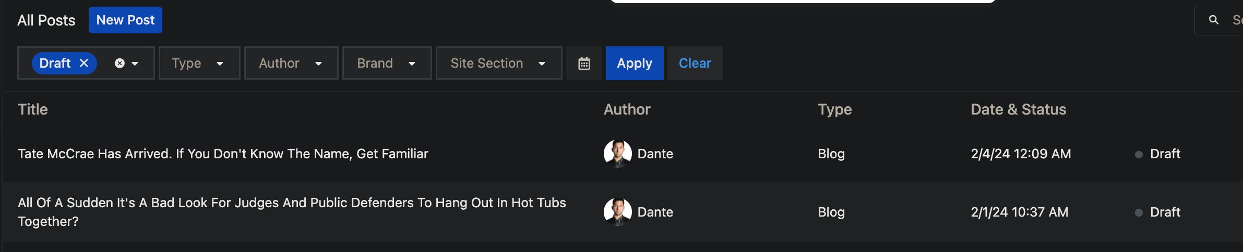Open the calendar date picker
This screenshot has width=1243, height=252.
point(584,63)
